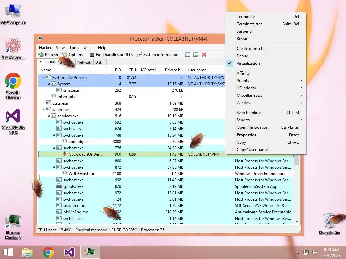
Task: Open the Tools menu
Action: pos(74,47)
